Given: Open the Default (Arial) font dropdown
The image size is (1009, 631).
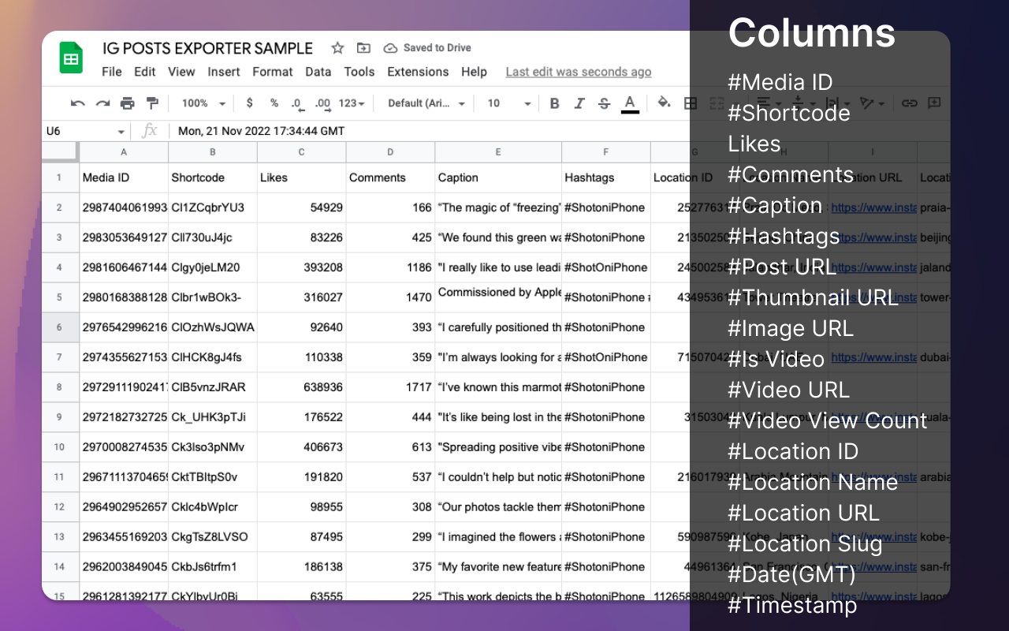Looking at the screenshot, I should pos(426,103).
